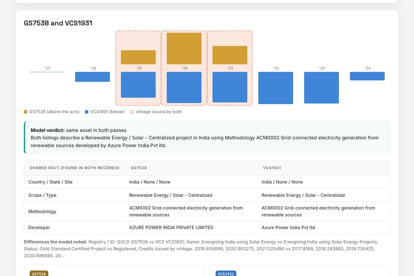Select the blue VCS1931 bar for '24
The image size is (414, 276).
point(367,76)
